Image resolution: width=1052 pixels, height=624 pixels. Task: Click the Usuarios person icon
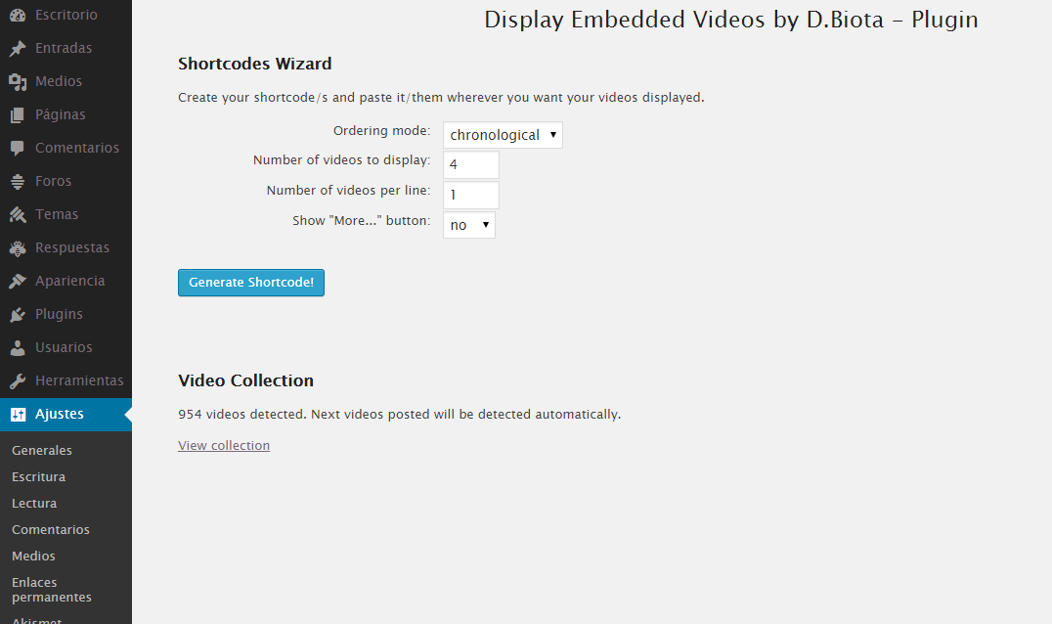18,347
